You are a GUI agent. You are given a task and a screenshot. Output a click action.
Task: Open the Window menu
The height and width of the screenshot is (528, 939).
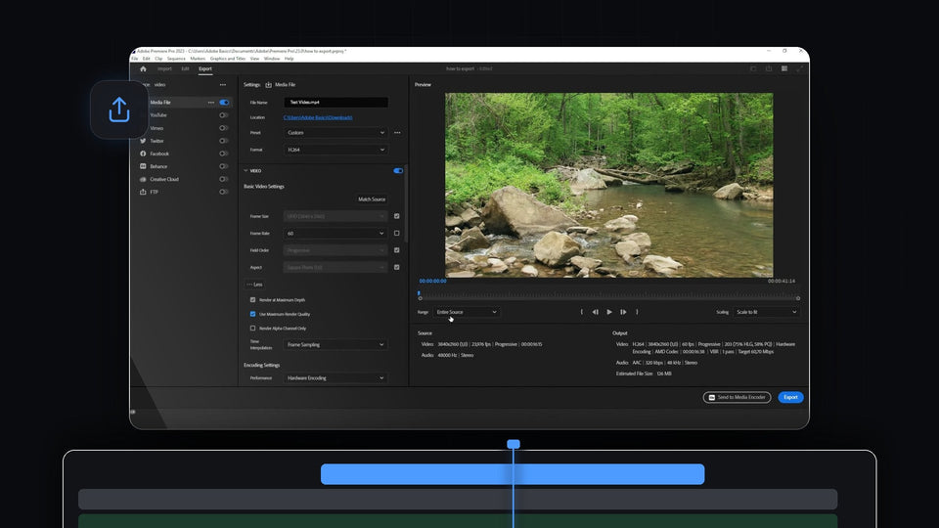[x=272, y=59]
